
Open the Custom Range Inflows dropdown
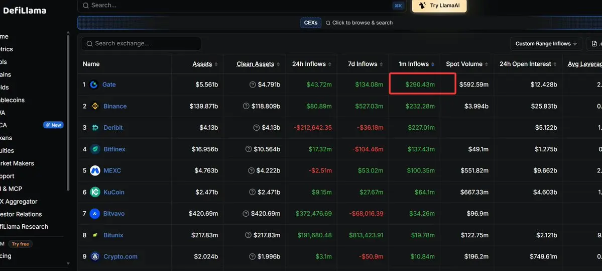[x=546, y=44]
